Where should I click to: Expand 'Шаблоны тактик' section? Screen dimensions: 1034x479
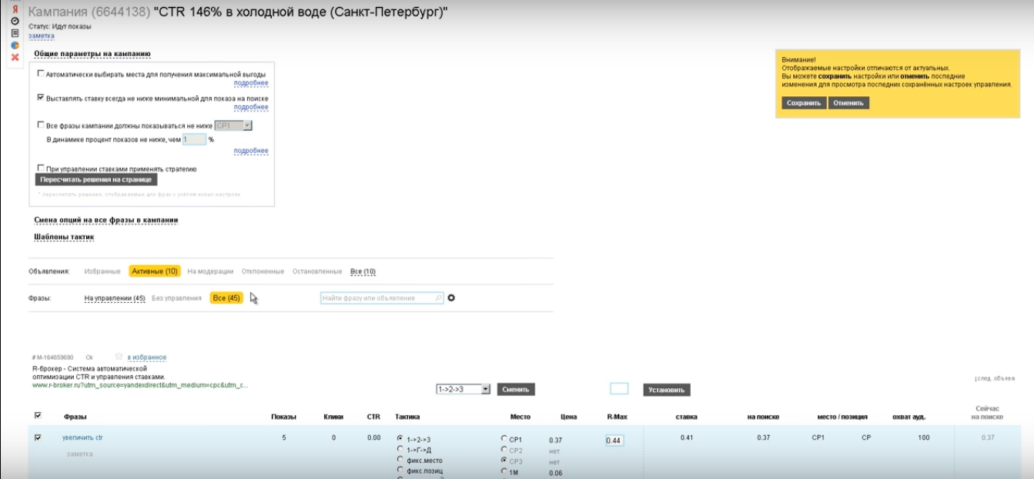(x=64, y=237)
